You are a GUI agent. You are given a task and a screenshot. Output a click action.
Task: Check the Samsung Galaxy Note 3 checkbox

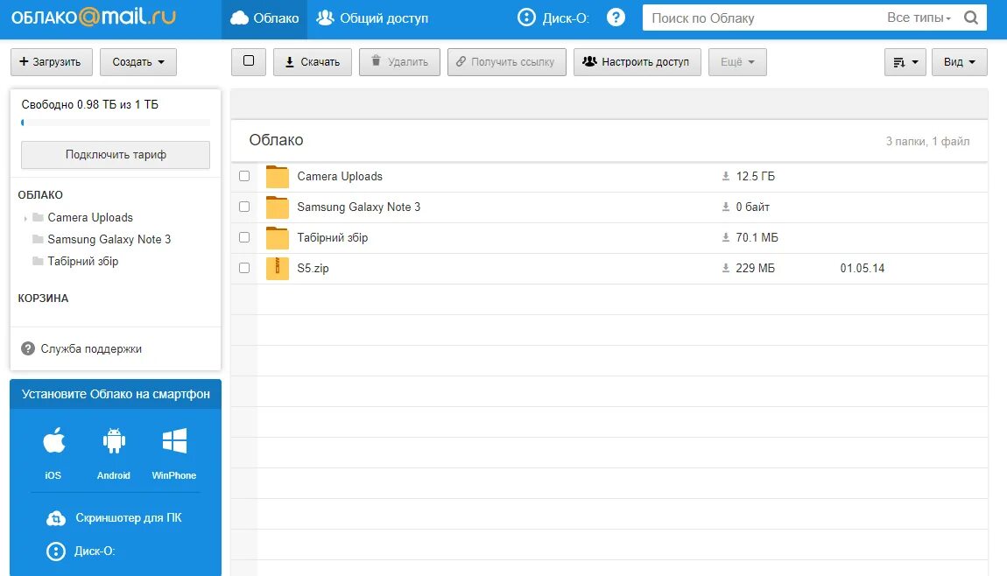tap(244, 207)
